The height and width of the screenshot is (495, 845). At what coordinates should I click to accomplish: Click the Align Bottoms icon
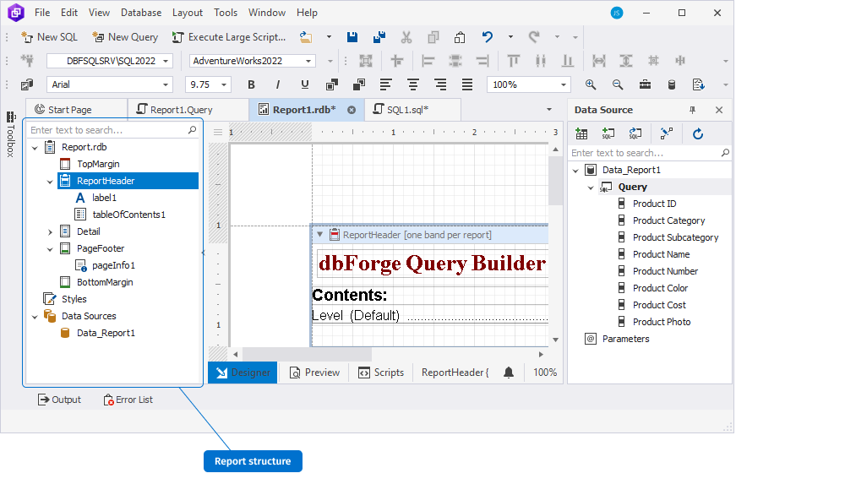[x=568, y=61]
